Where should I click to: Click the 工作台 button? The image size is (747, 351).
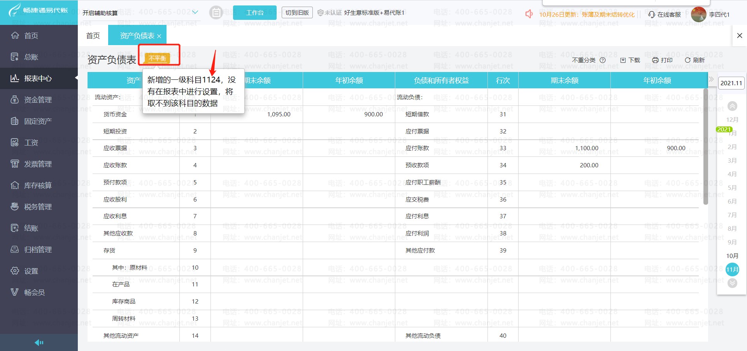[255, 13]
